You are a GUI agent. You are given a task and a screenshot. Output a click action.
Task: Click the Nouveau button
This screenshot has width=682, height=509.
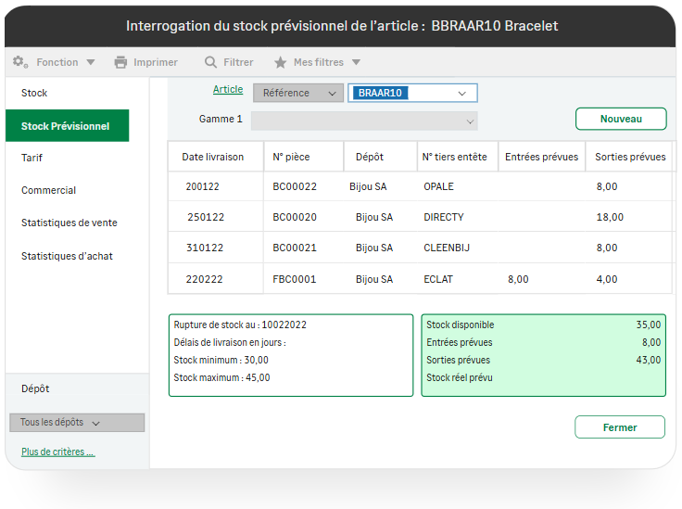[621, 119]
